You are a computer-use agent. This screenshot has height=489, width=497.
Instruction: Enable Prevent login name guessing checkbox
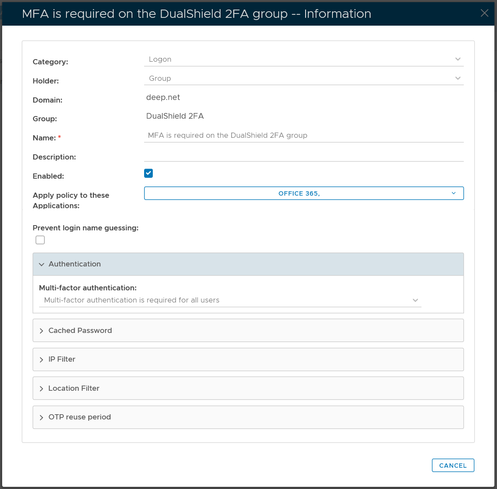[x=40, y=240]
